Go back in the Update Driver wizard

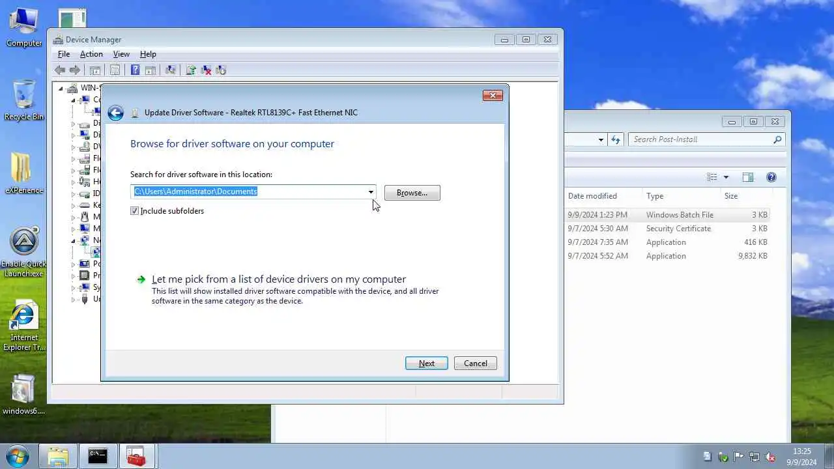pos(115,113)
